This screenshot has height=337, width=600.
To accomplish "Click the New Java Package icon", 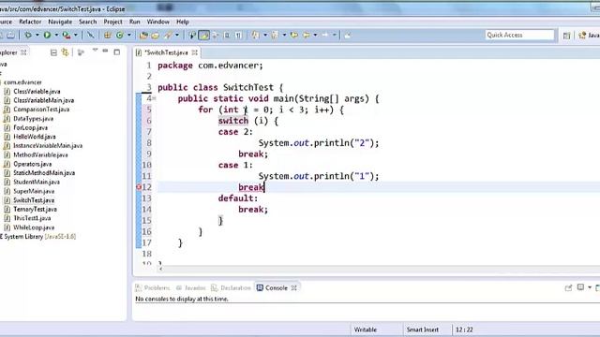I will coord(108,36).
